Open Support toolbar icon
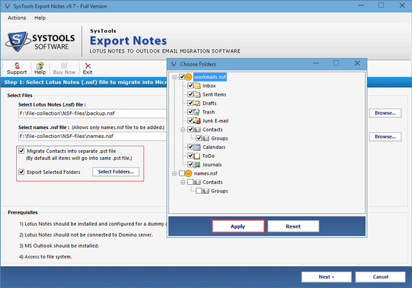Viewport: 412px width, 288px height. point(17,65)
